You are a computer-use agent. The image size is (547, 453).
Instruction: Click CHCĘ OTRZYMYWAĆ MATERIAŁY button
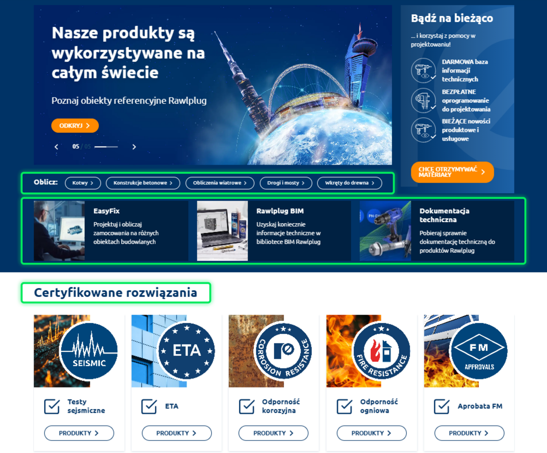point(452,172)
